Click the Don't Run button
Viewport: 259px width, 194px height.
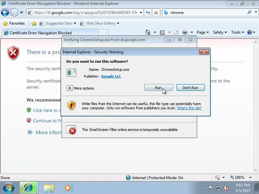(190, 88)
